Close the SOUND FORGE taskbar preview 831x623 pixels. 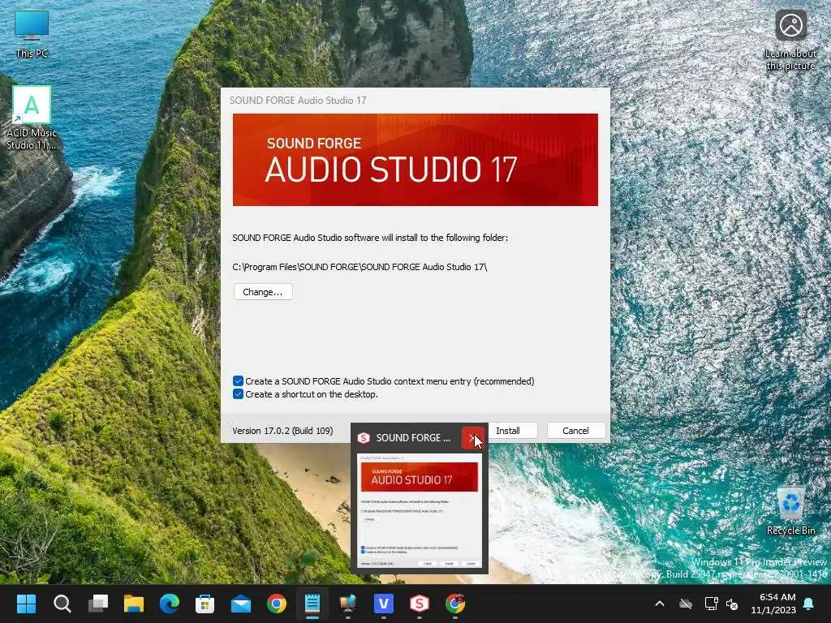pyautogui.click(x=473, y=437)
